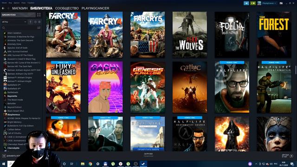Open the Gothic game cover
The height and width of the screenshot is (167, 297).
190,87
